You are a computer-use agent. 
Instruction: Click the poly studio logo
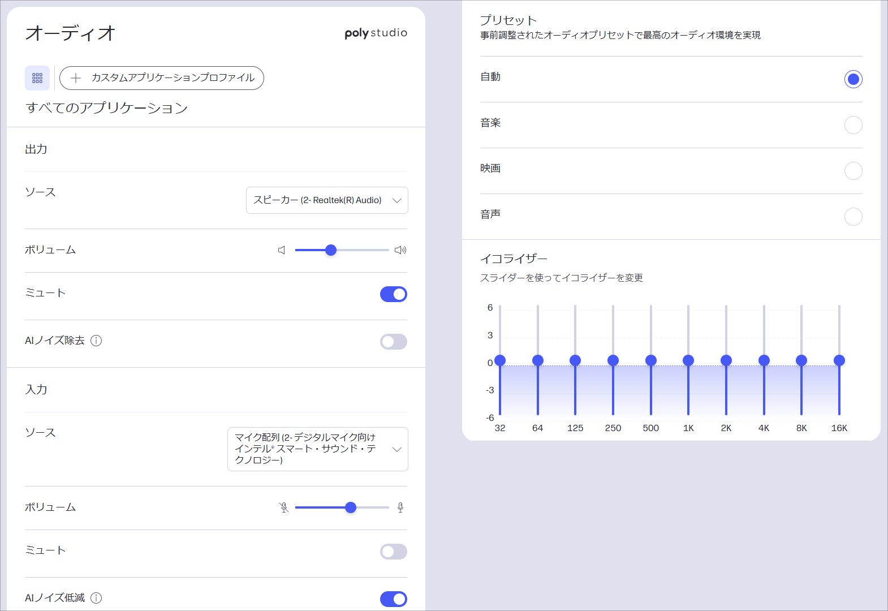point(376,33)
